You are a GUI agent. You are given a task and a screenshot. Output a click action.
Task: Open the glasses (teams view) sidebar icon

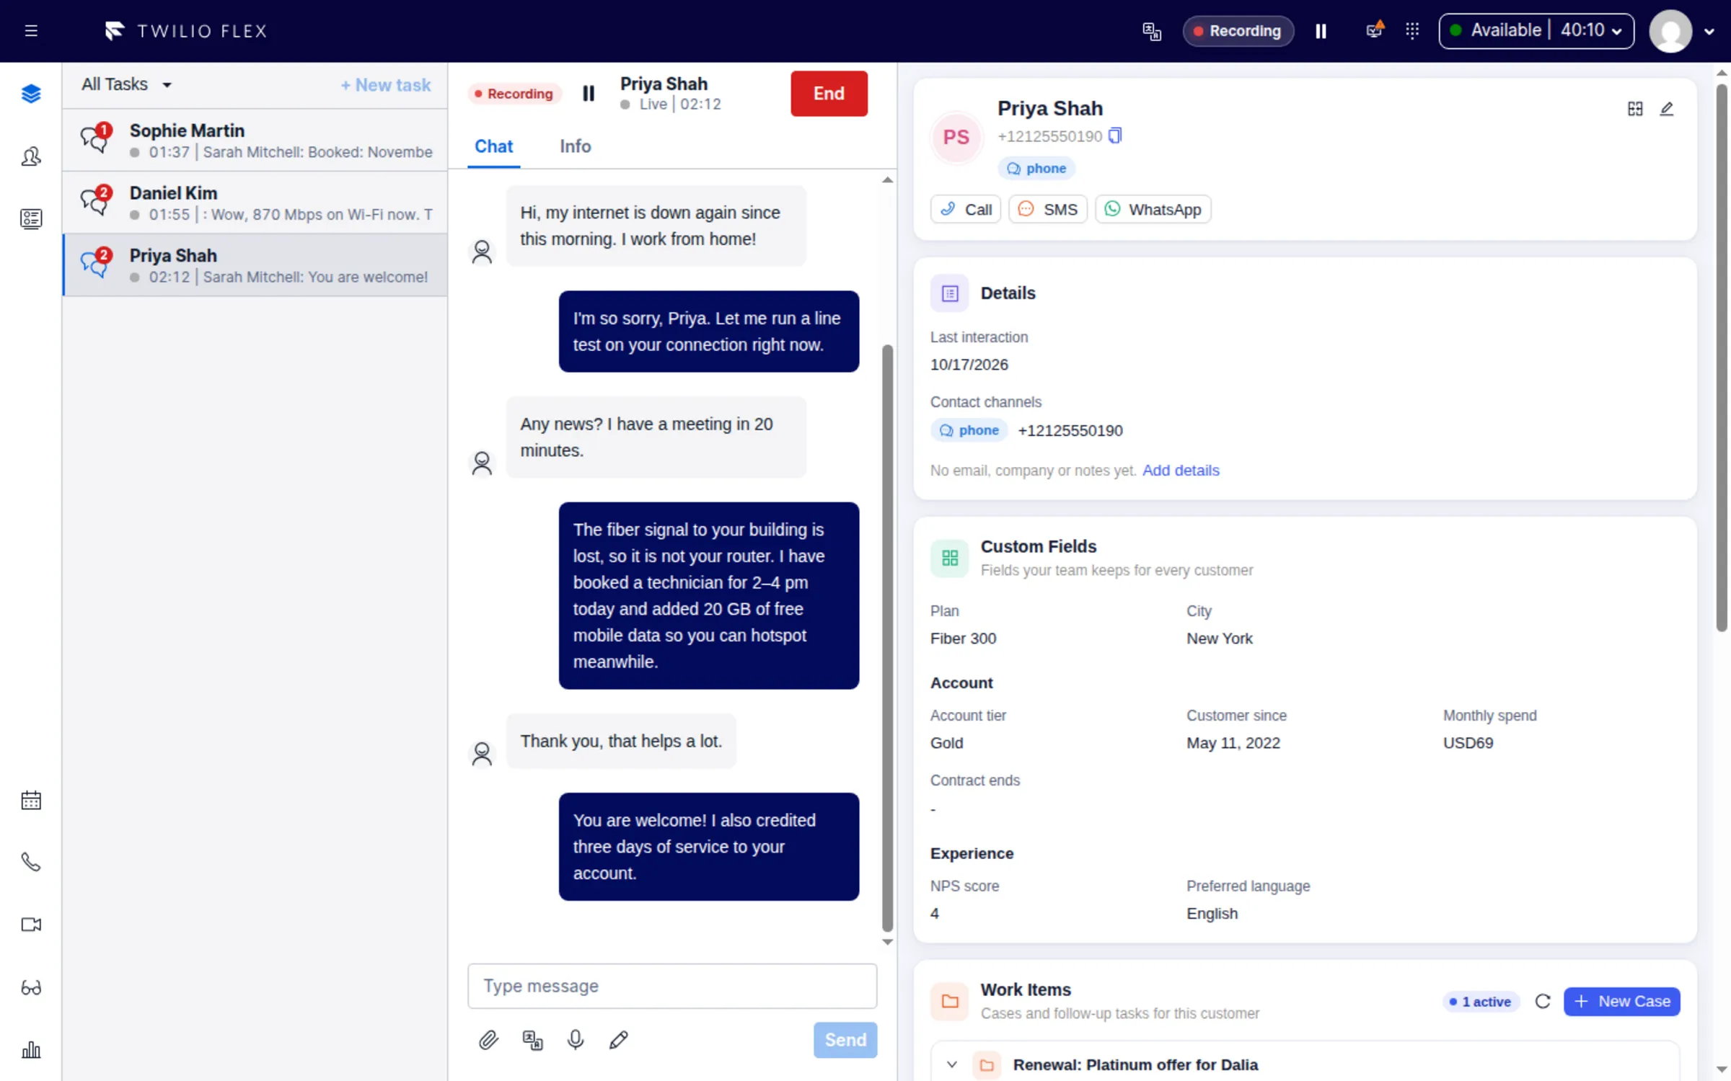pyautogui.click(x=31, y=987)
